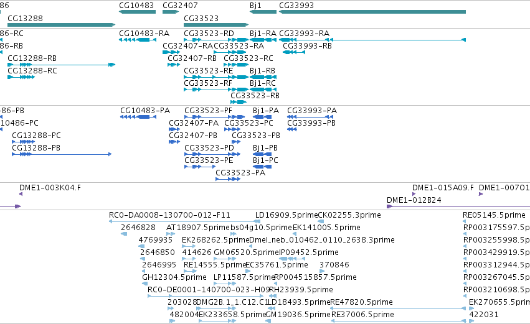Select EST 2646850 label
This screenshot has height=324, width=530.
click(x=157, y=252)
